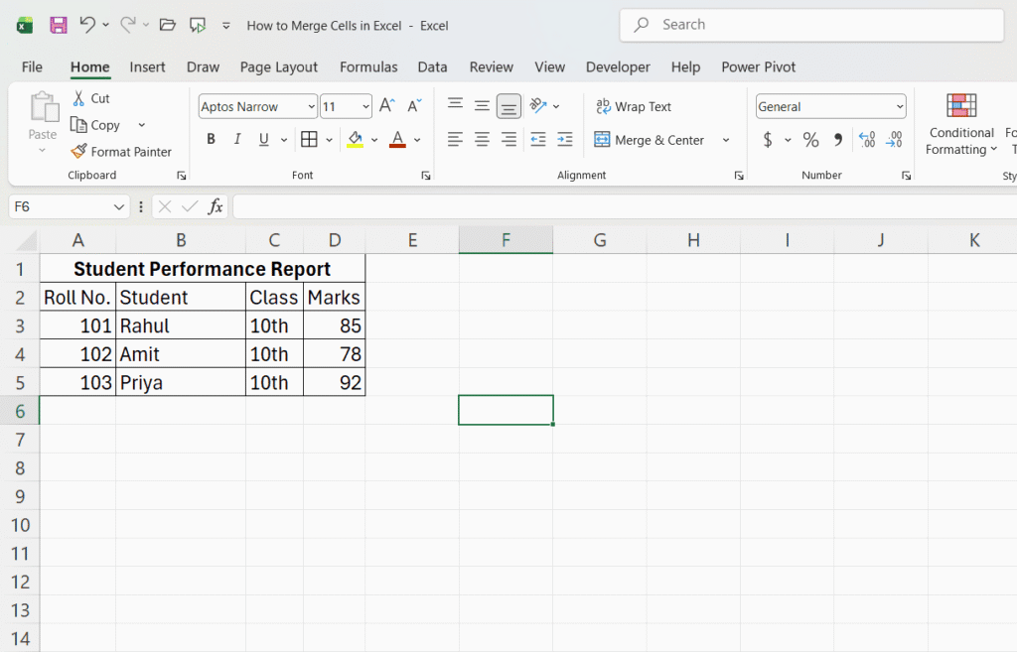Expand the Paste options arrow
This screenshot has width=1017, height=652.
[42, 151]
